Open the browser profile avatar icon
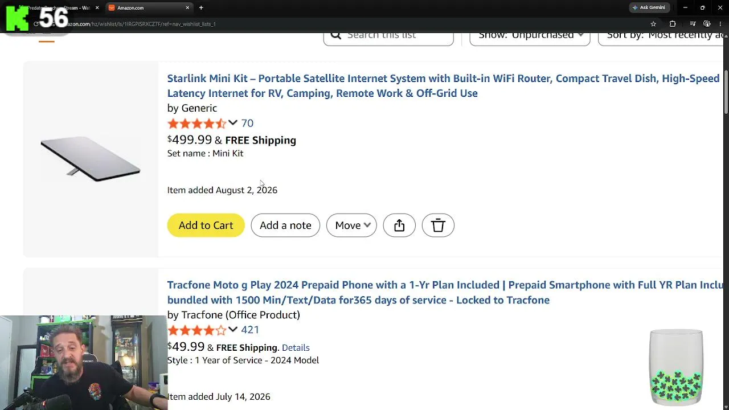The image size is (729, 410). click(707, 24)
